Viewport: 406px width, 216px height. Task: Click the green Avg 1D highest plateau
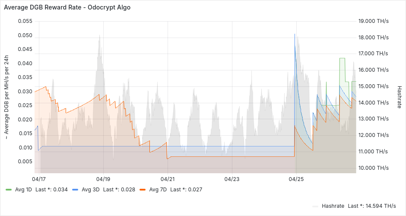[342, 58]
